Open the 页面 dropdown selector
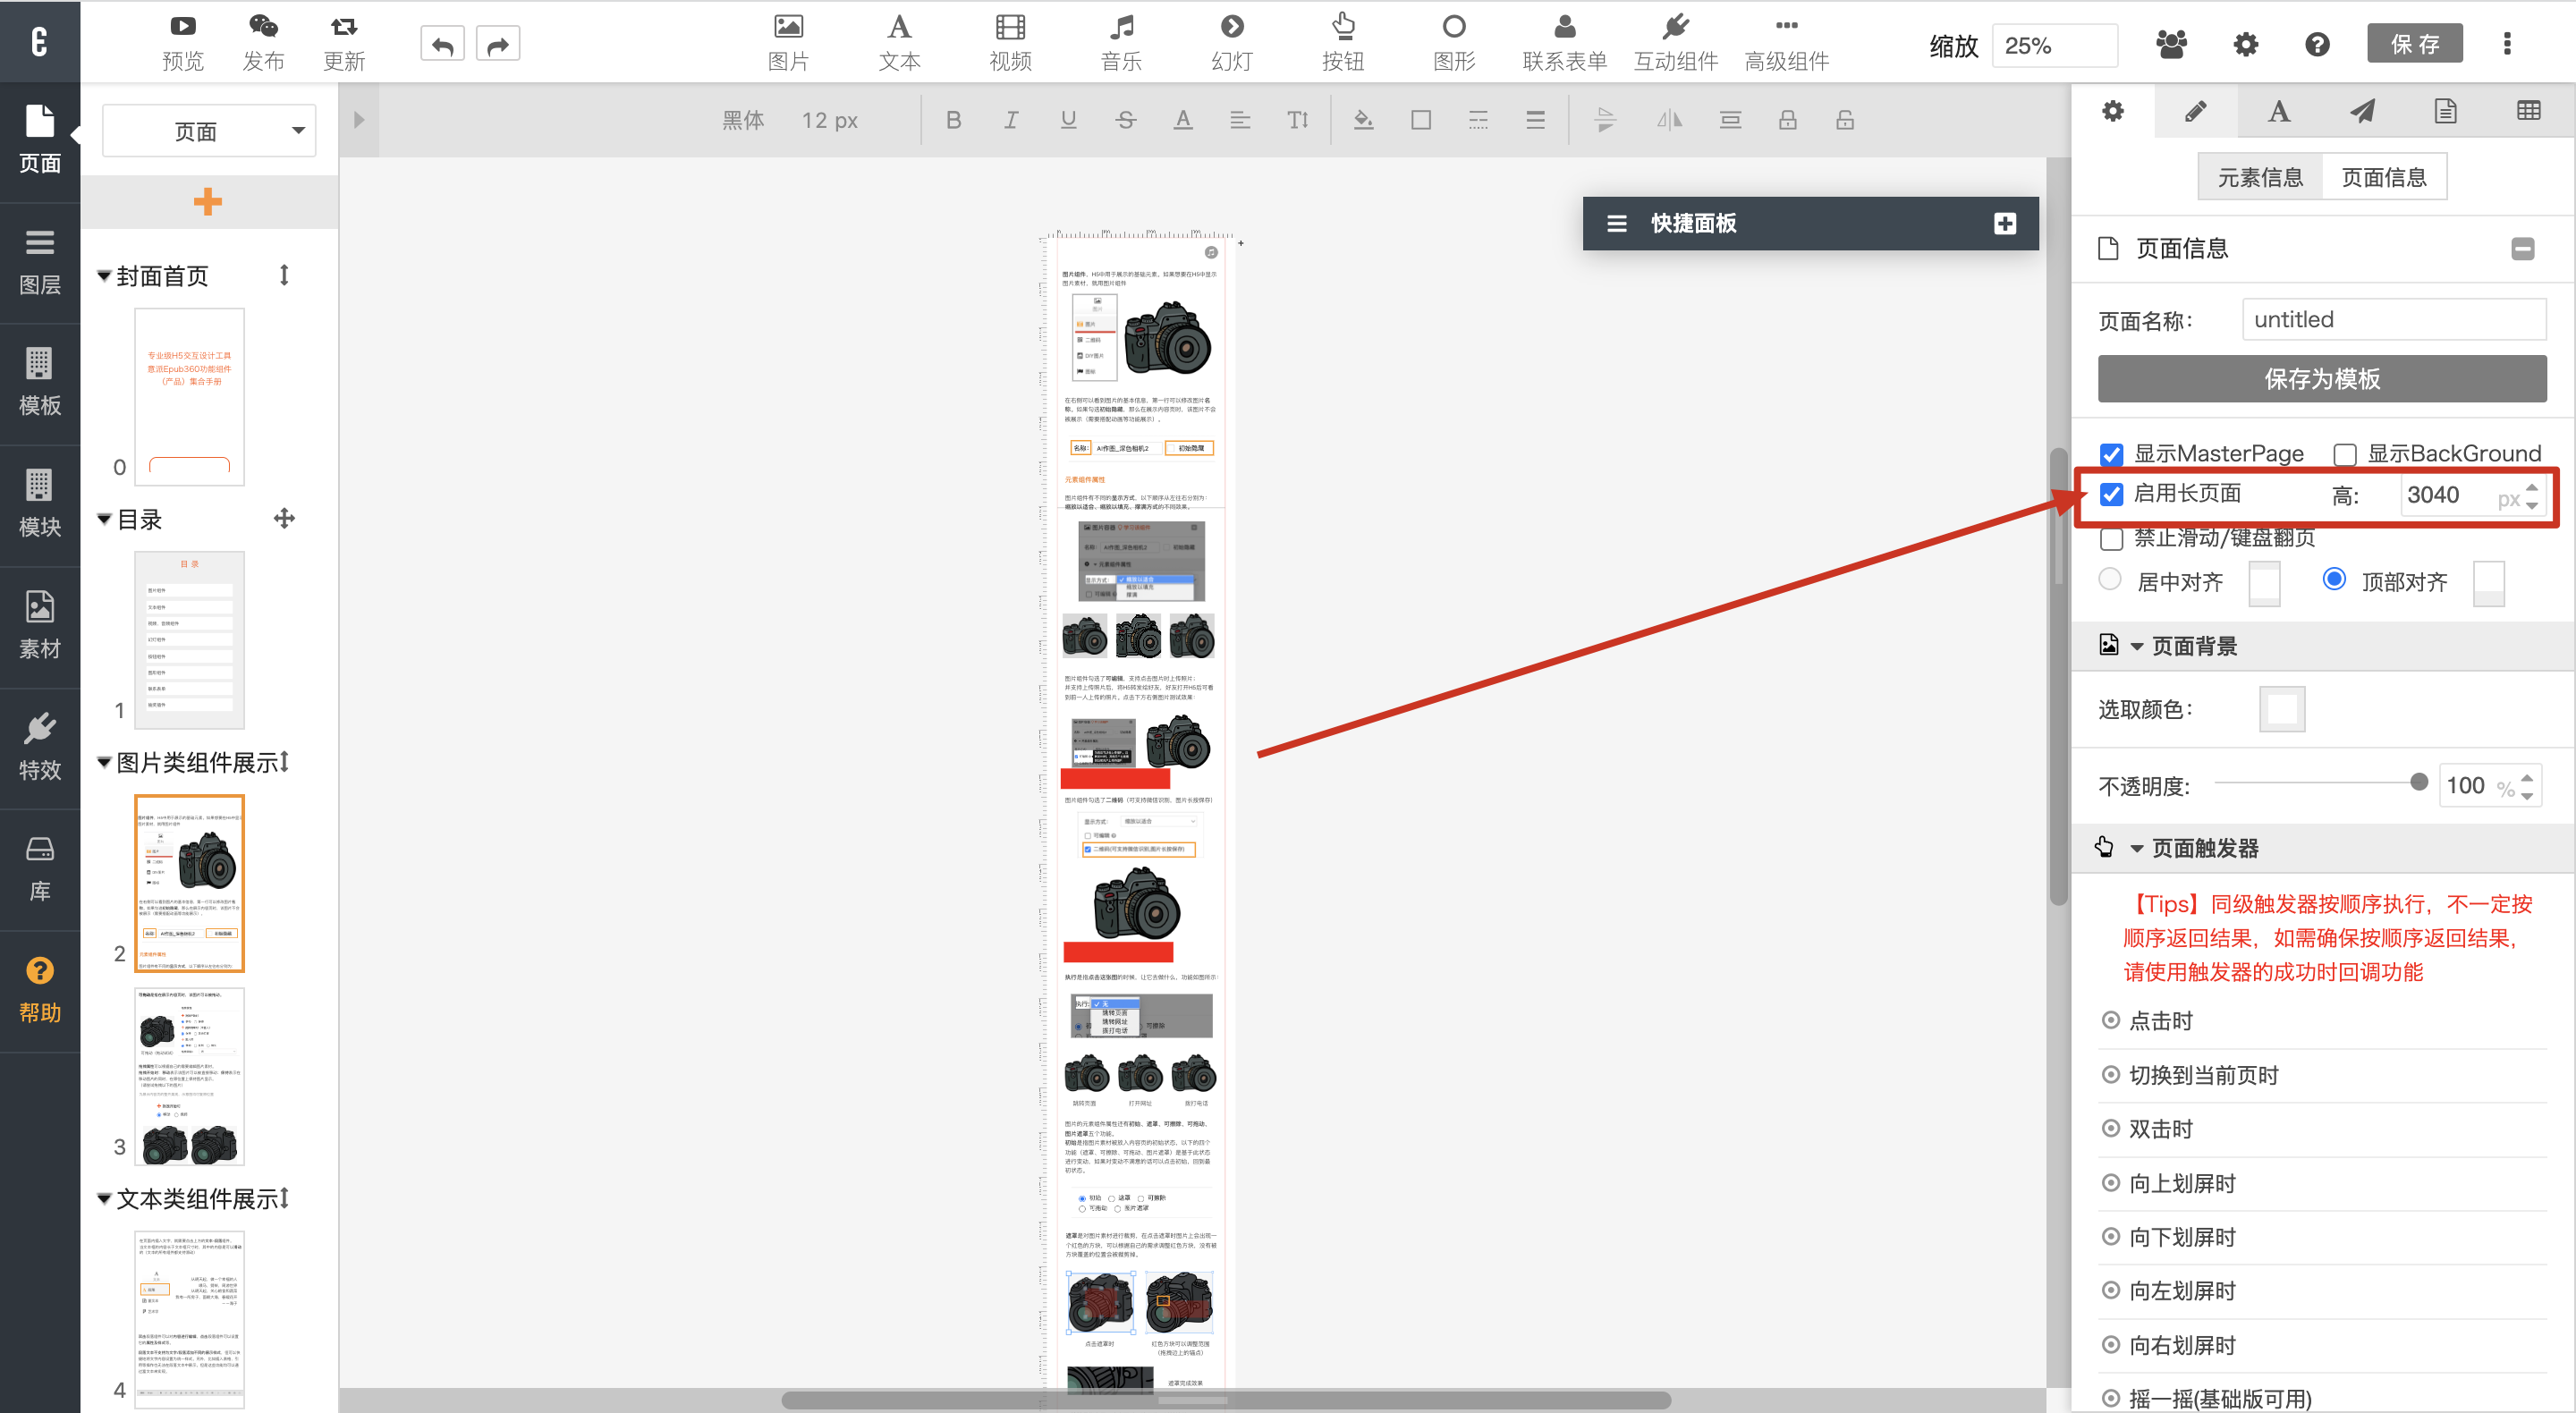 pyautogui.click(x=209, y=131)
